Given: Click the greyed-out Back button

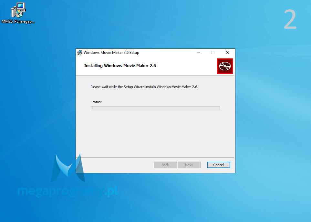Looking at the screenshot, I should point(165,165).
